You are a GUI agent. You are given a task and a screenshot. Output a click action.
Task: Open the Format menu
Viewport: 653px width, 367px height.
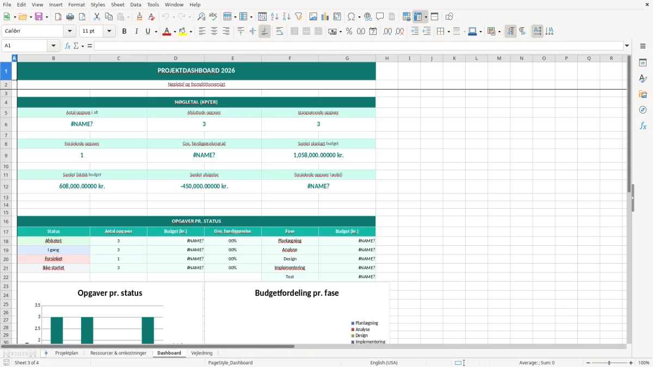76,4
